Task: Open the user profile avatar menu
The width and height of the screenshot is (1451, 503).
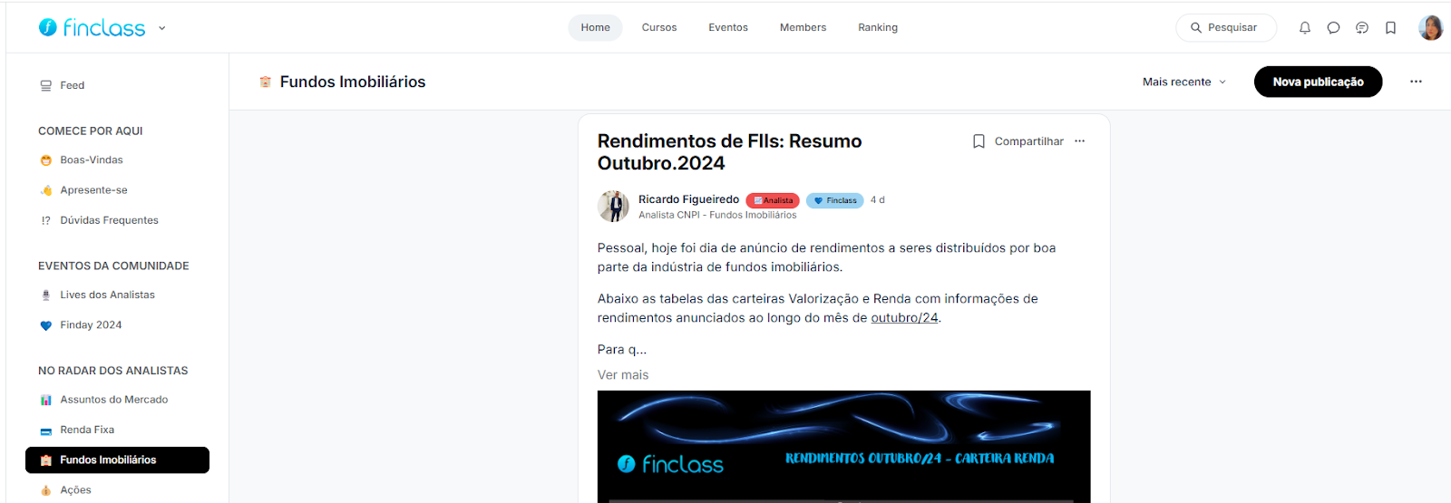Action: tap(1431, 28)
